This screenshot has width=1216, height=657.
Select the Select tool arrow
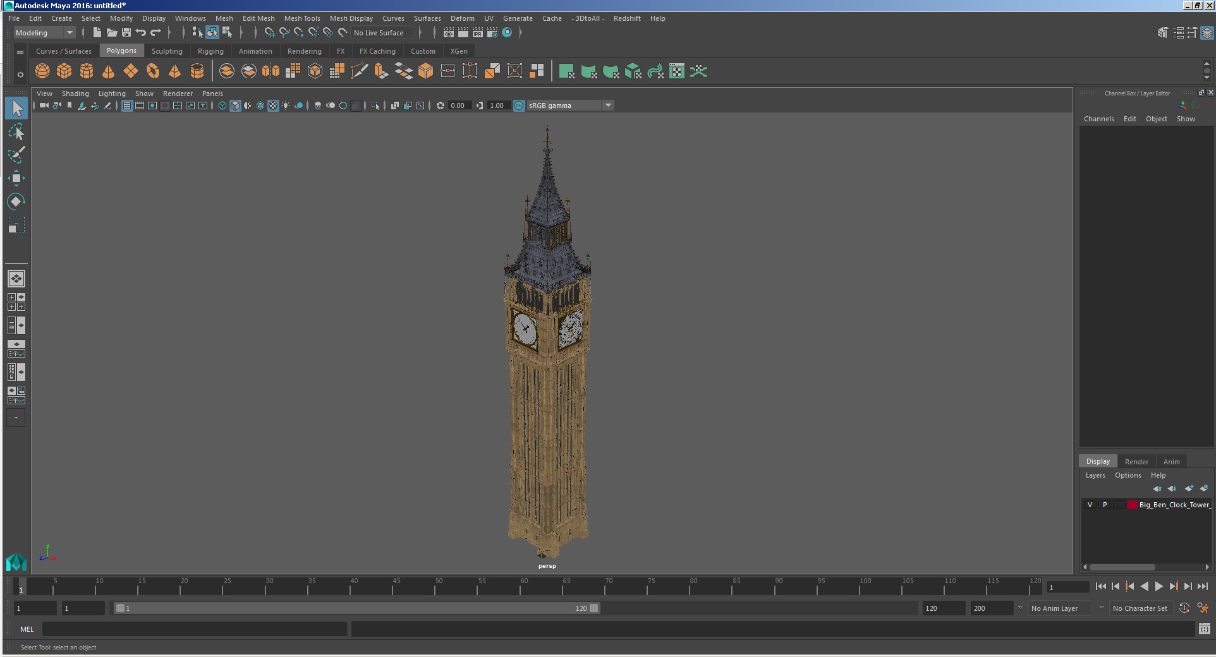coord(16,108)
